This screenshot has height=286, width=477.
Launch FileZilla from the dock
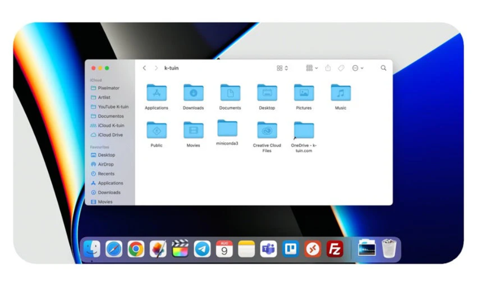[335, 249]
